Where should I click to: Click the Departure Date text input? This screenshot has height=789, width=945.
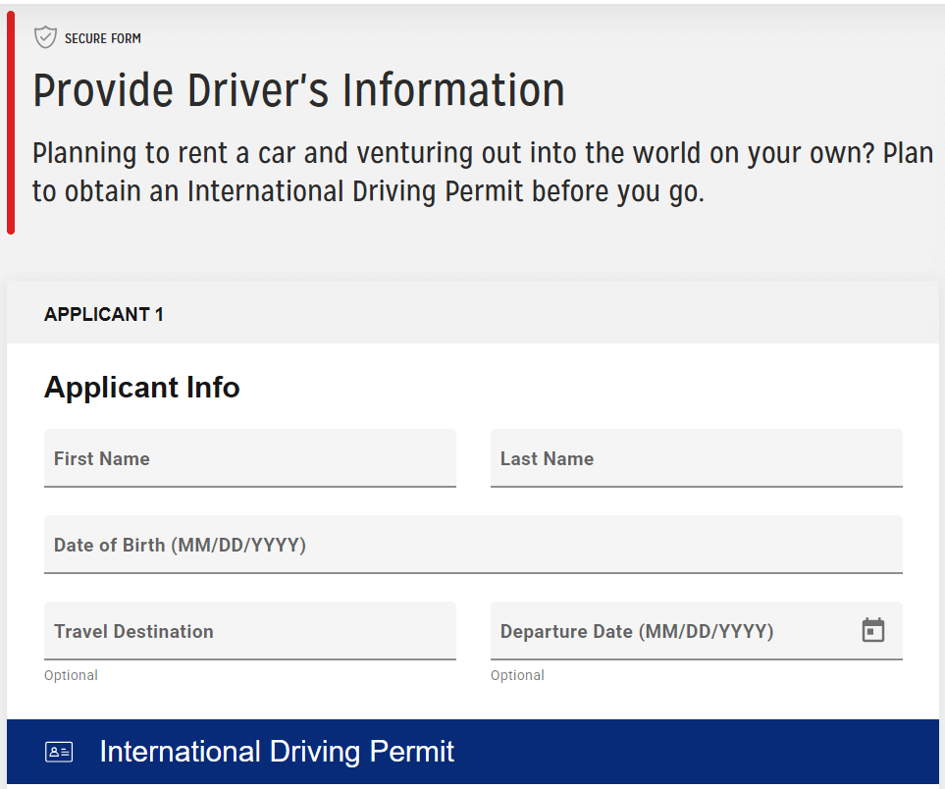(667, 631)
